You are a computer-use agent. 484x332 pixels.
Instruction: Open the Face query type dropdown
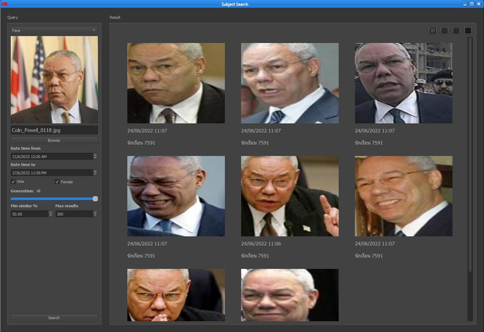[x=54, y=30]
